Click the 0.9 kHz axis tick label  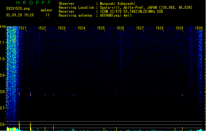pos(3,75)
